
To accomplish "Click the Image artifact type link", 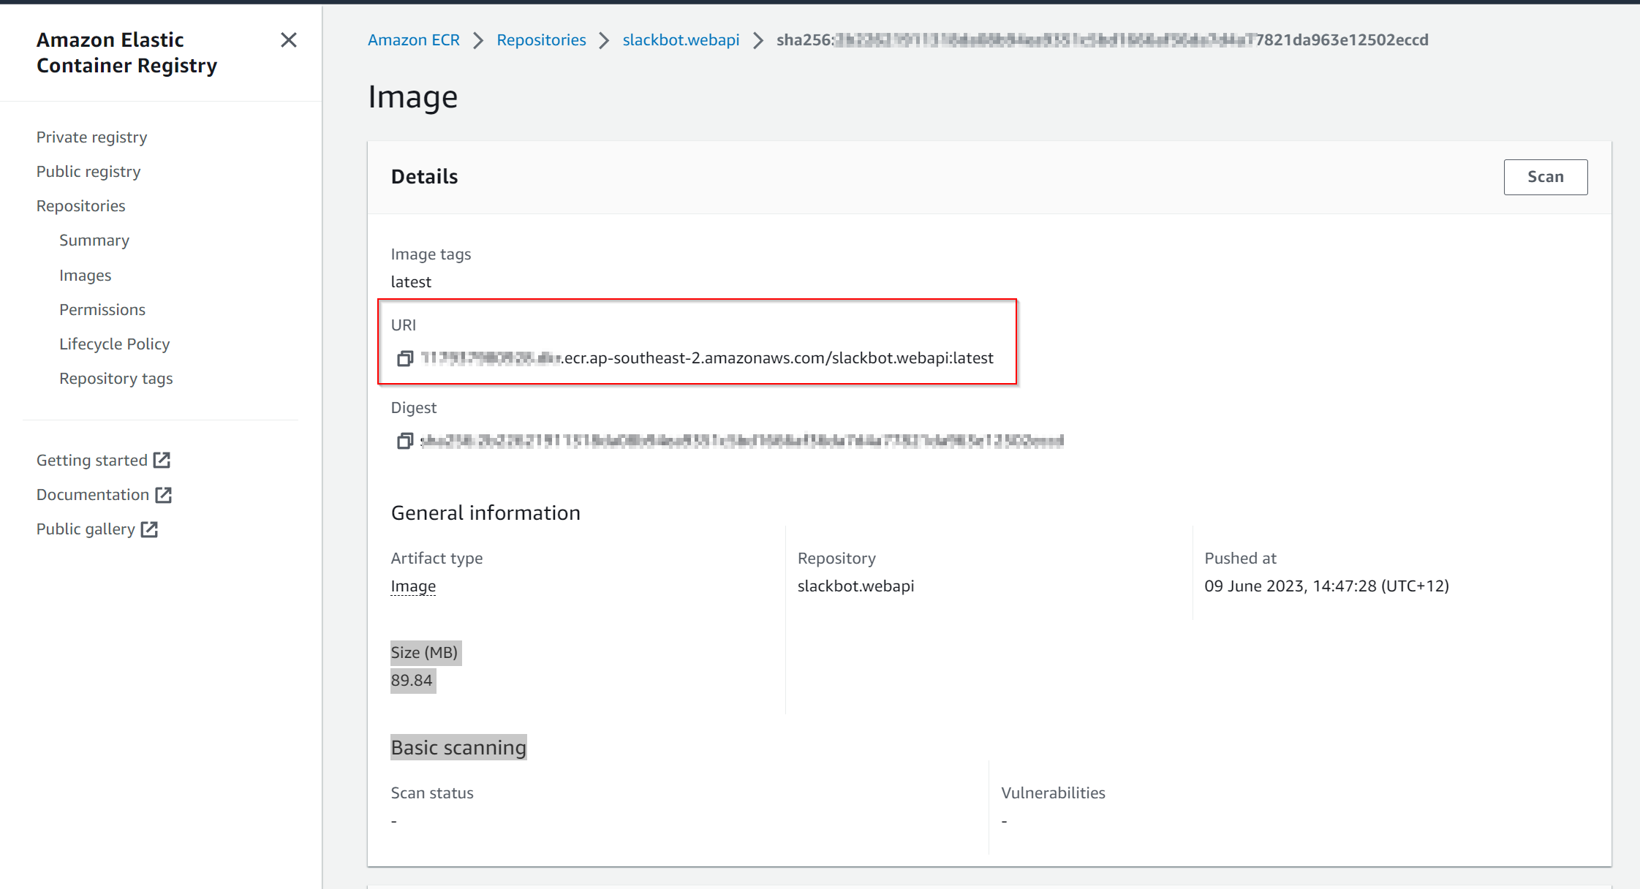I will pyautogui.click(x=413, y=586).
